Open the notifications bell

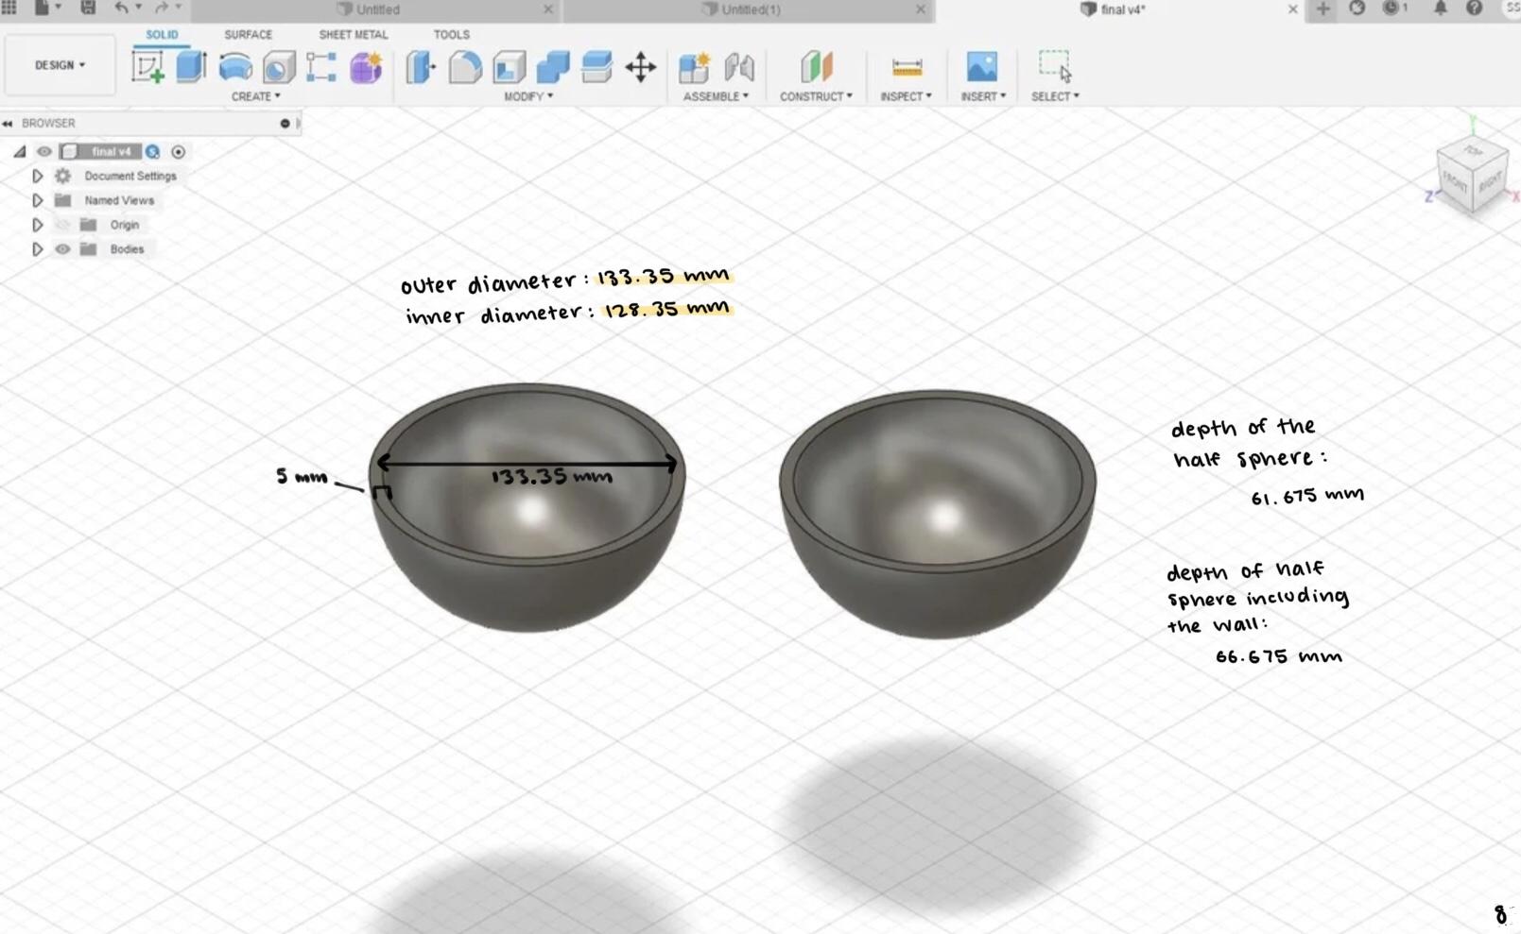[x=1441, y=8]
